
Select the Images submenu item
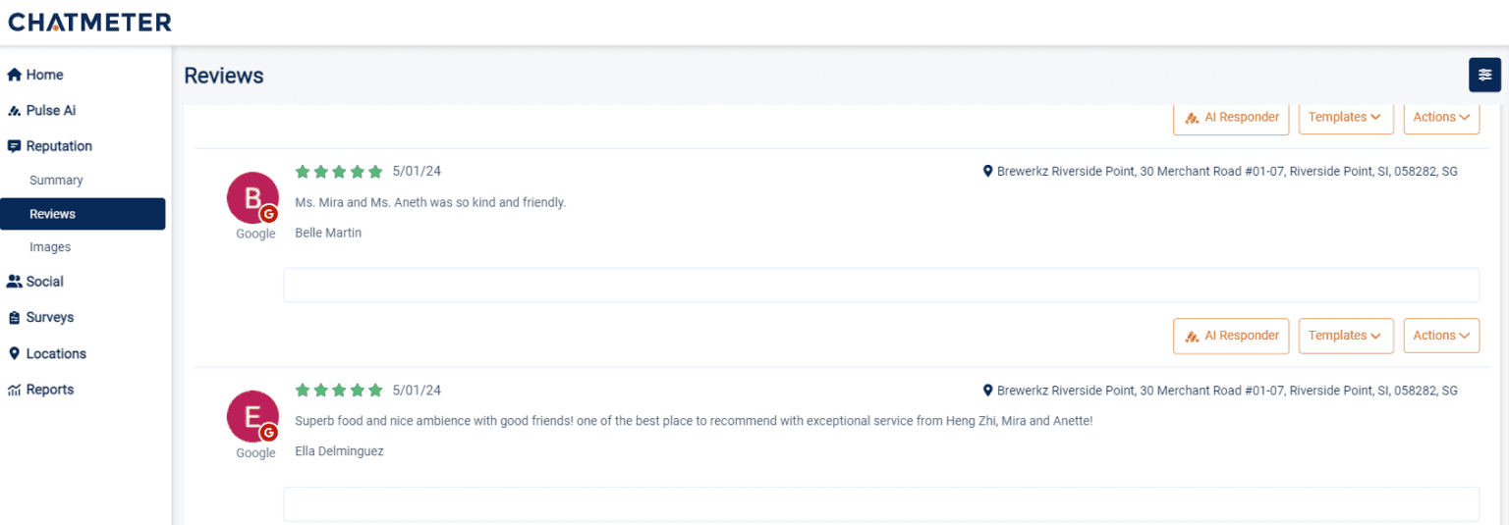coord(50,247)
